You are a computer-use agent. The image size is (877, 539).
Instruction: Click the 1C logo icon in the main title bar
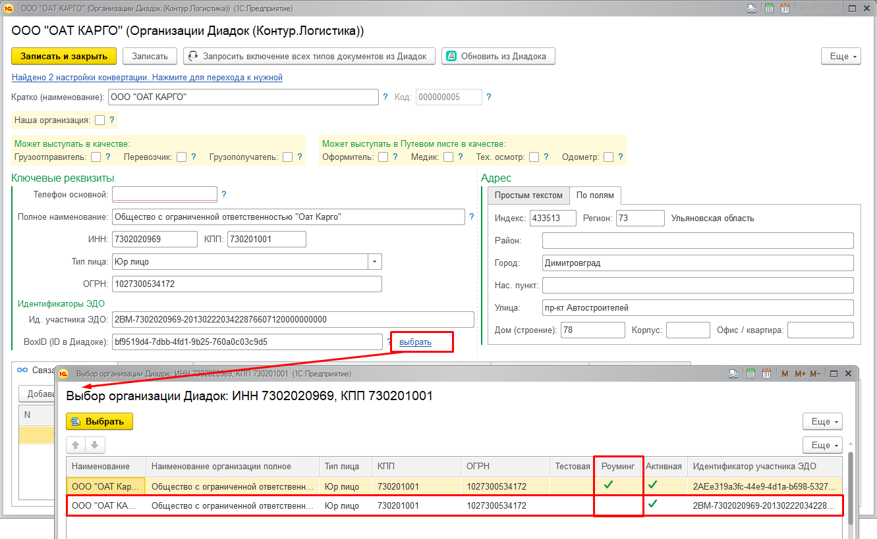[9, 9]
